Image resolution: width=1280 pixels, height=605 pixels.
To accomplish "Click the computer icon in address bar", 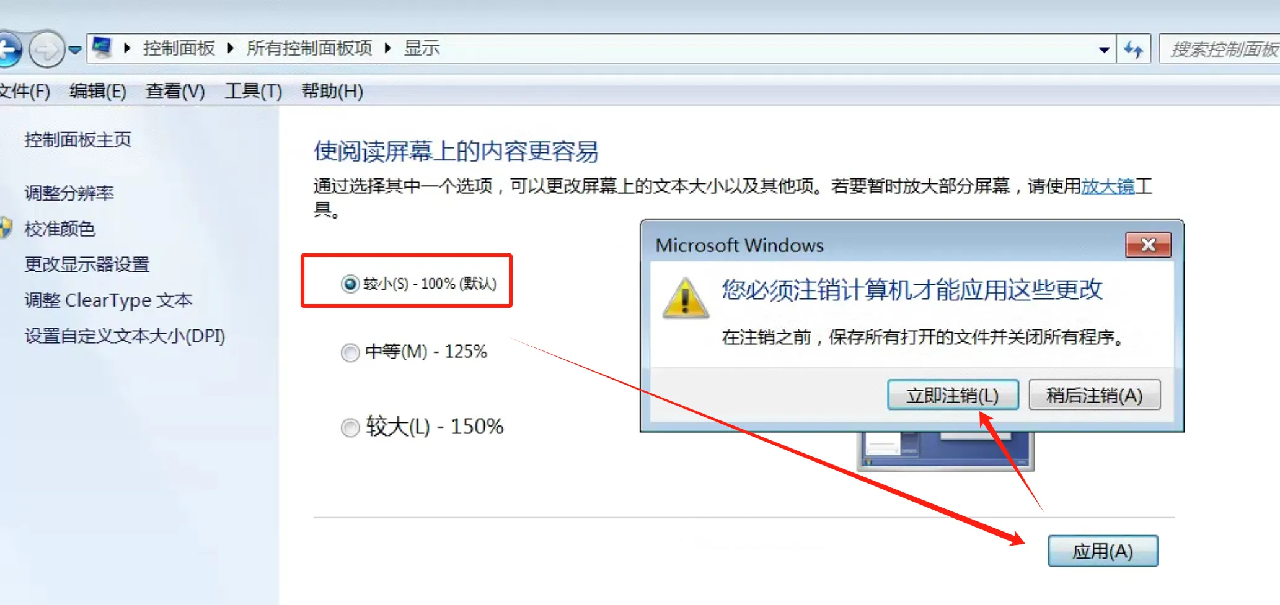I will pyautogui.click(x=102, y=48).
